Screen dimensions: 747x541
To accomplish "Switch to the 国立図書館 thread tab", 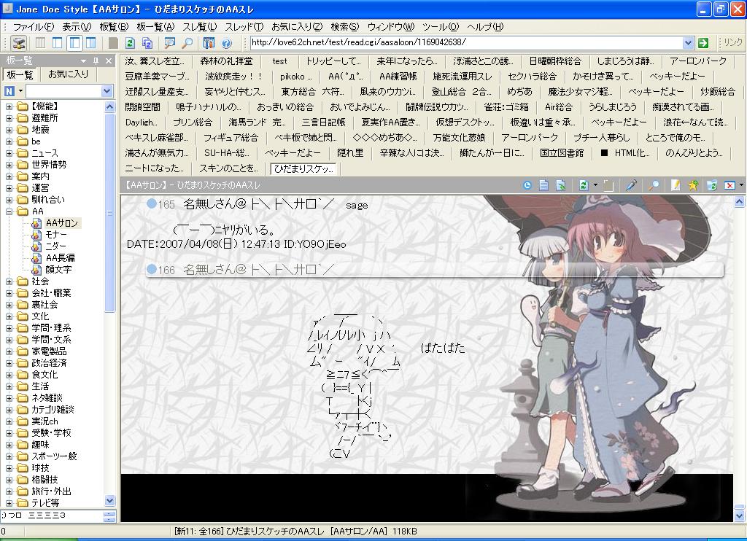I will point(562,153).
